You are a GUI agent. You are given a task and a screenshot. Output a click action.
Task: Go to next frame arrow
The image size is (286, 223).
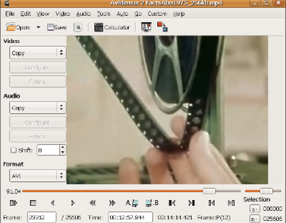pos(72,203)
